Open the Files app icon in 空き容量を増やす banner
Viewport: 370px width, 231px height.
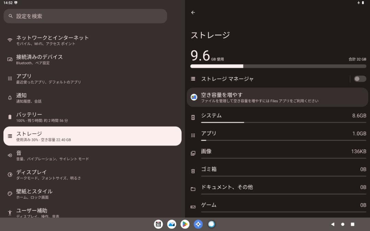point(194,97)
